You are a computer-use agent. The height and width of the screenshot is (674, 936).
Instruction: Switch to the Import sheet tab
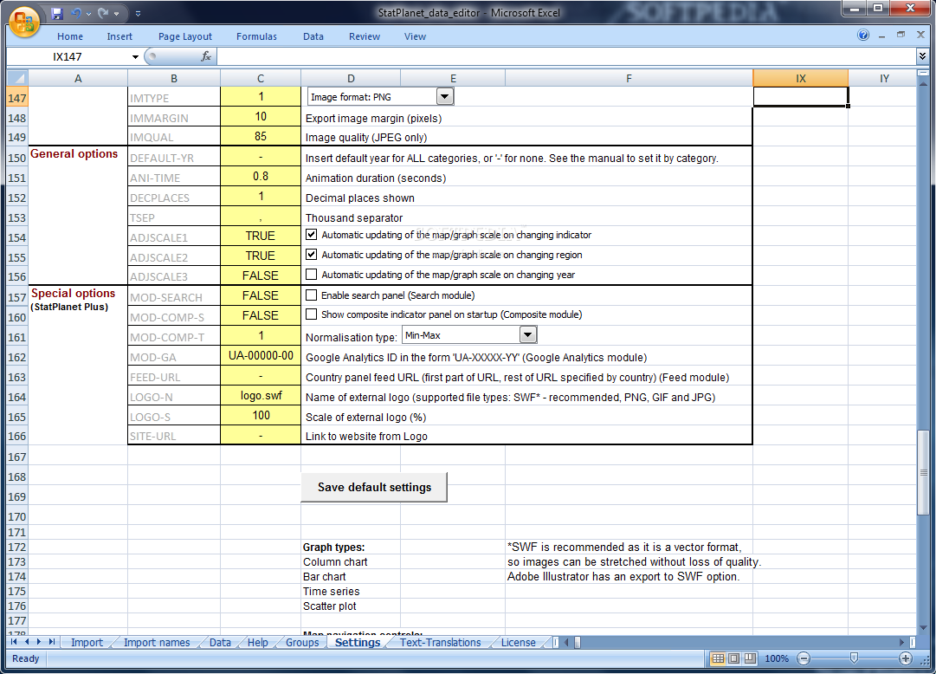87,642
